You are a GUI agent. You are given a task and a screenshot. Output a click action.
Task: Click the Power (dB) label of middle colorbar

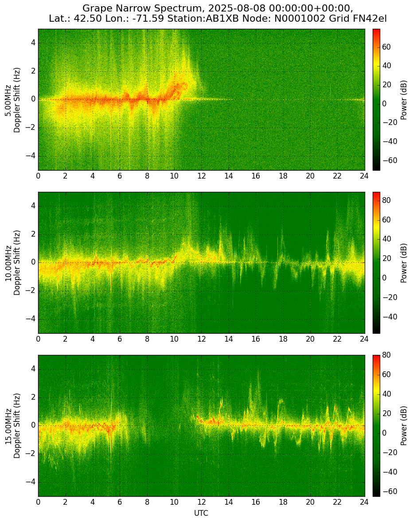click(404, 263)
